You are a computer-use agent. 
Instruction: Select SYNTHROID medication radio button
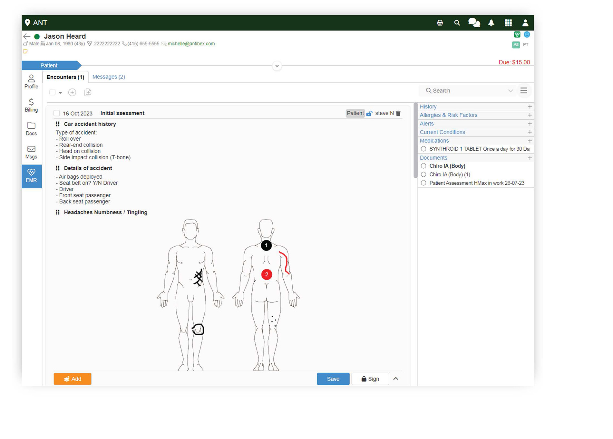coord(423,149)
